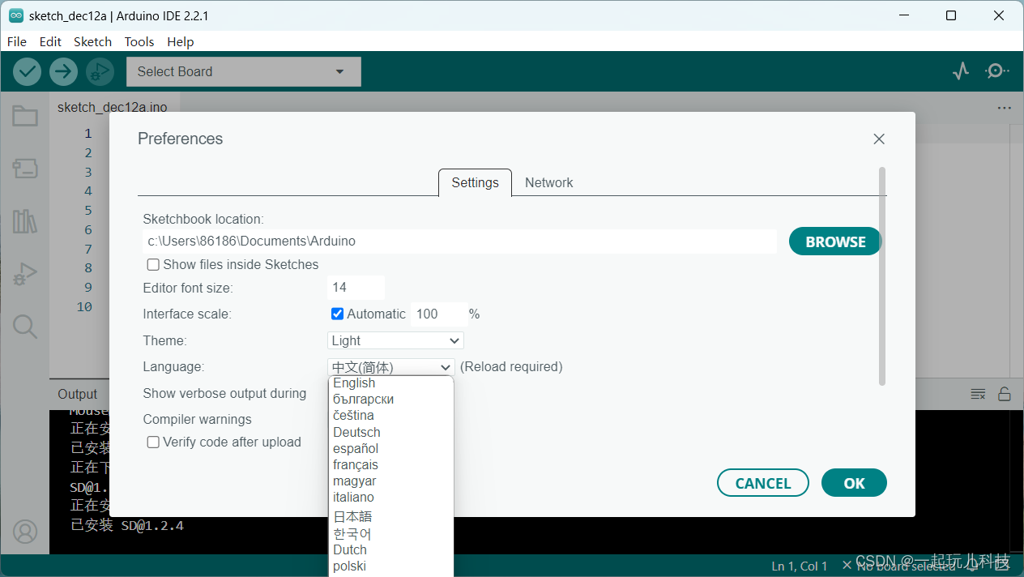The width and height of the screenshot is (1024, 577).
Task: Choose 한국어 in language list
Action: tap(390, 534)
